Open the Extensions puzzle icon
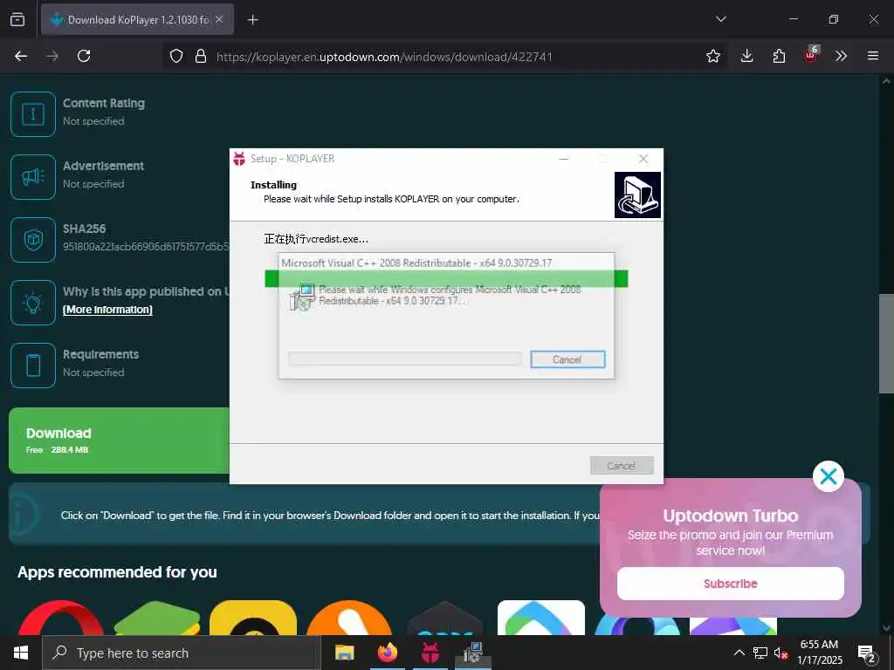The height and width of the screenshot is (670, 894). click(x=779, y=56)
